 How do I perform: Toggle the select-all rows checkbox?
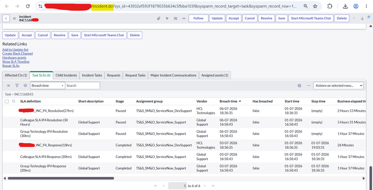tap(7, 101)
